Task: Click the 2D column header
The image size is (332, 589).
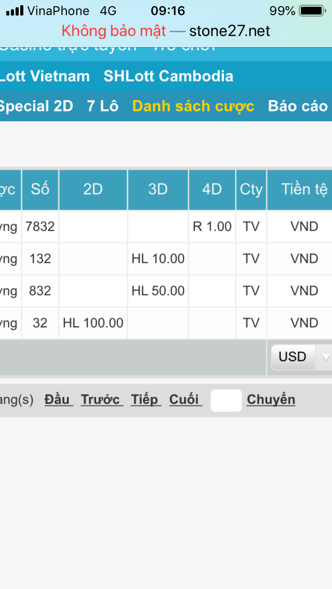Action: click(x=93, y=189)
